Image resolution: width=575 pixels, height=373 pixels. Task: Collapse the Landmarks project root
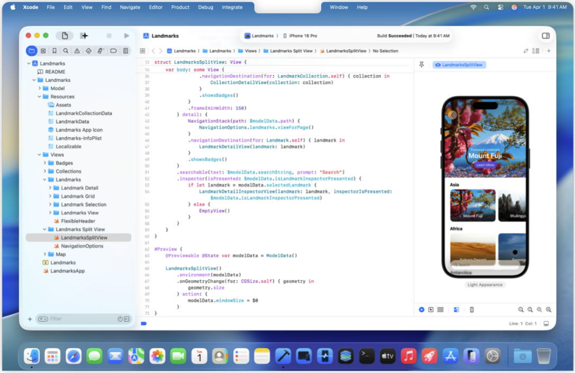pyautogui.click(x=29, y=63)
